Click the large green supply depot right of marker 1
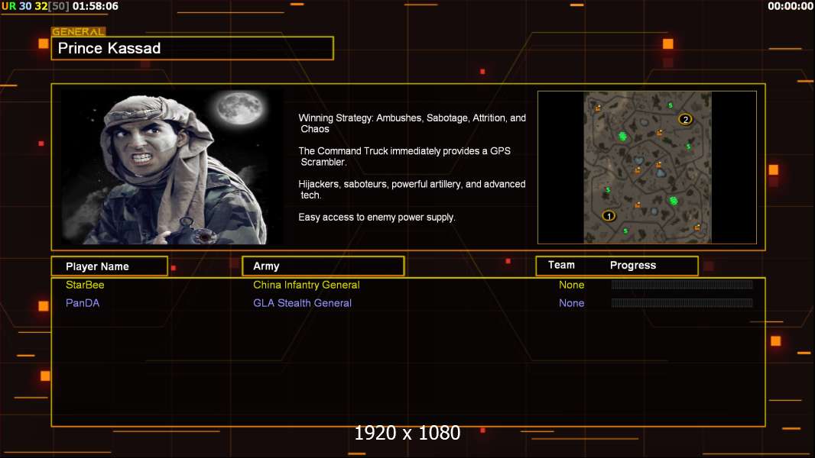The image size is (815, 458). [674, 200]
